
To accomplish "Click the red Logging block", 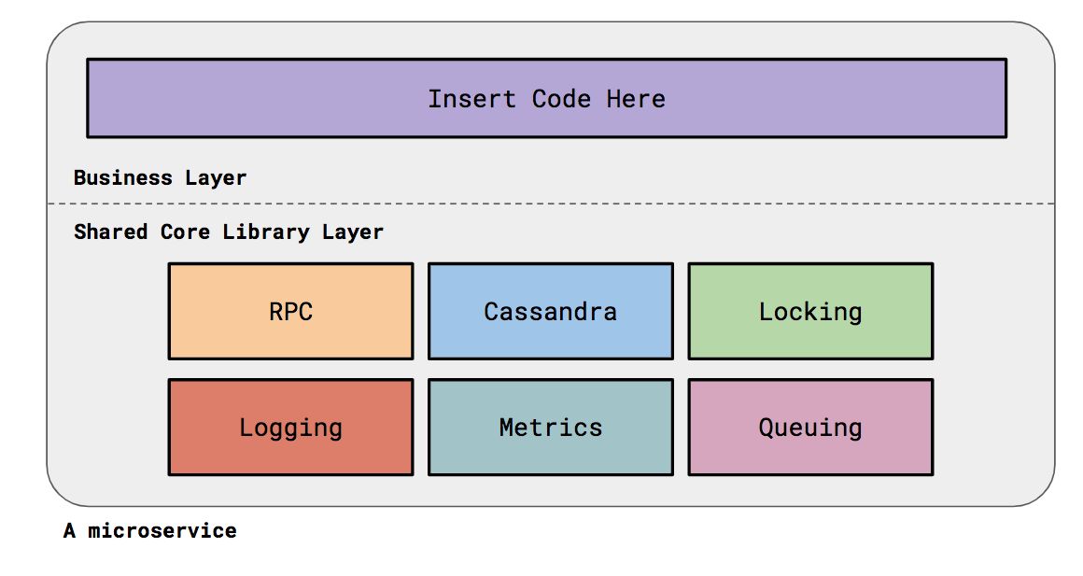I will pyautogui.click(x=290, y=427).
